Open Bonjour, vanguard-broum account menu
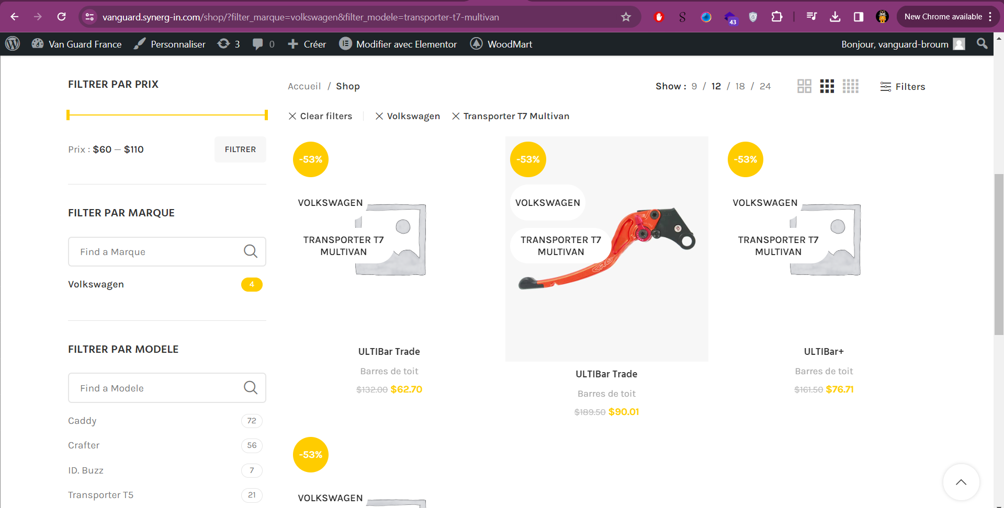 tap(903, 44)
